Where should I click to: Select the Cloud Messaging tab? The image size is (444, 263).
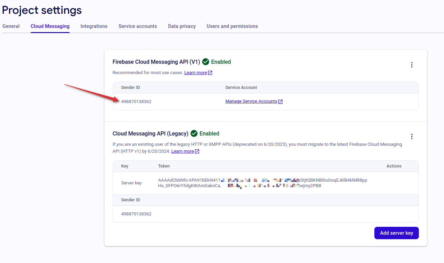pos(50,26)
